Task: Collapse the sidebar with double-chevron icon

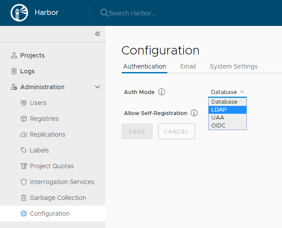Action: point(98,34)
